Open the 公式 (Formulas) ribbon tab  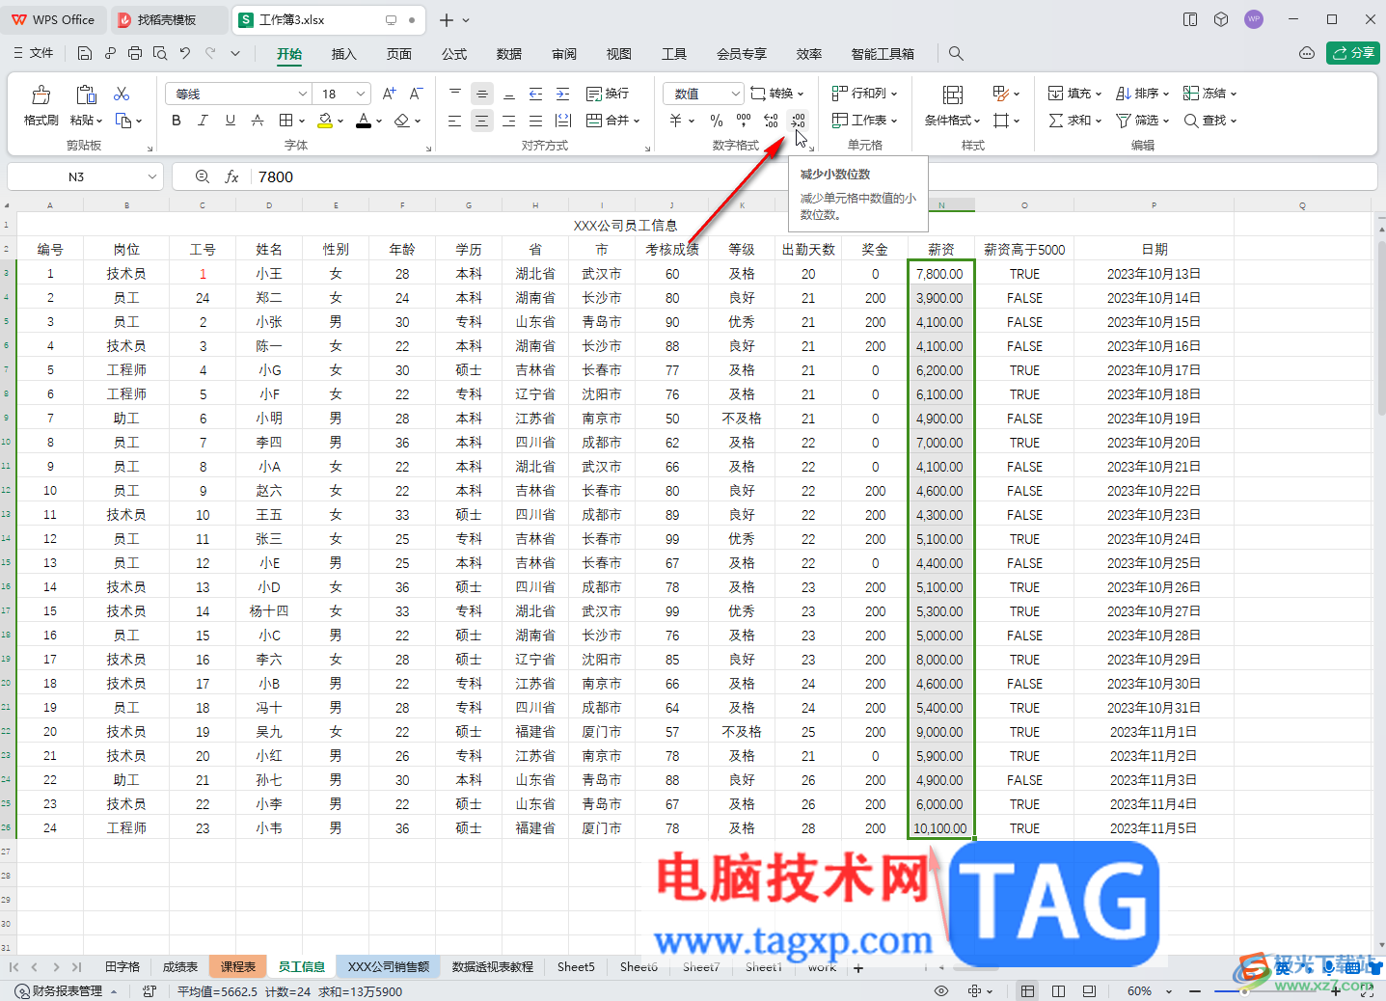(x=454, y=54)
